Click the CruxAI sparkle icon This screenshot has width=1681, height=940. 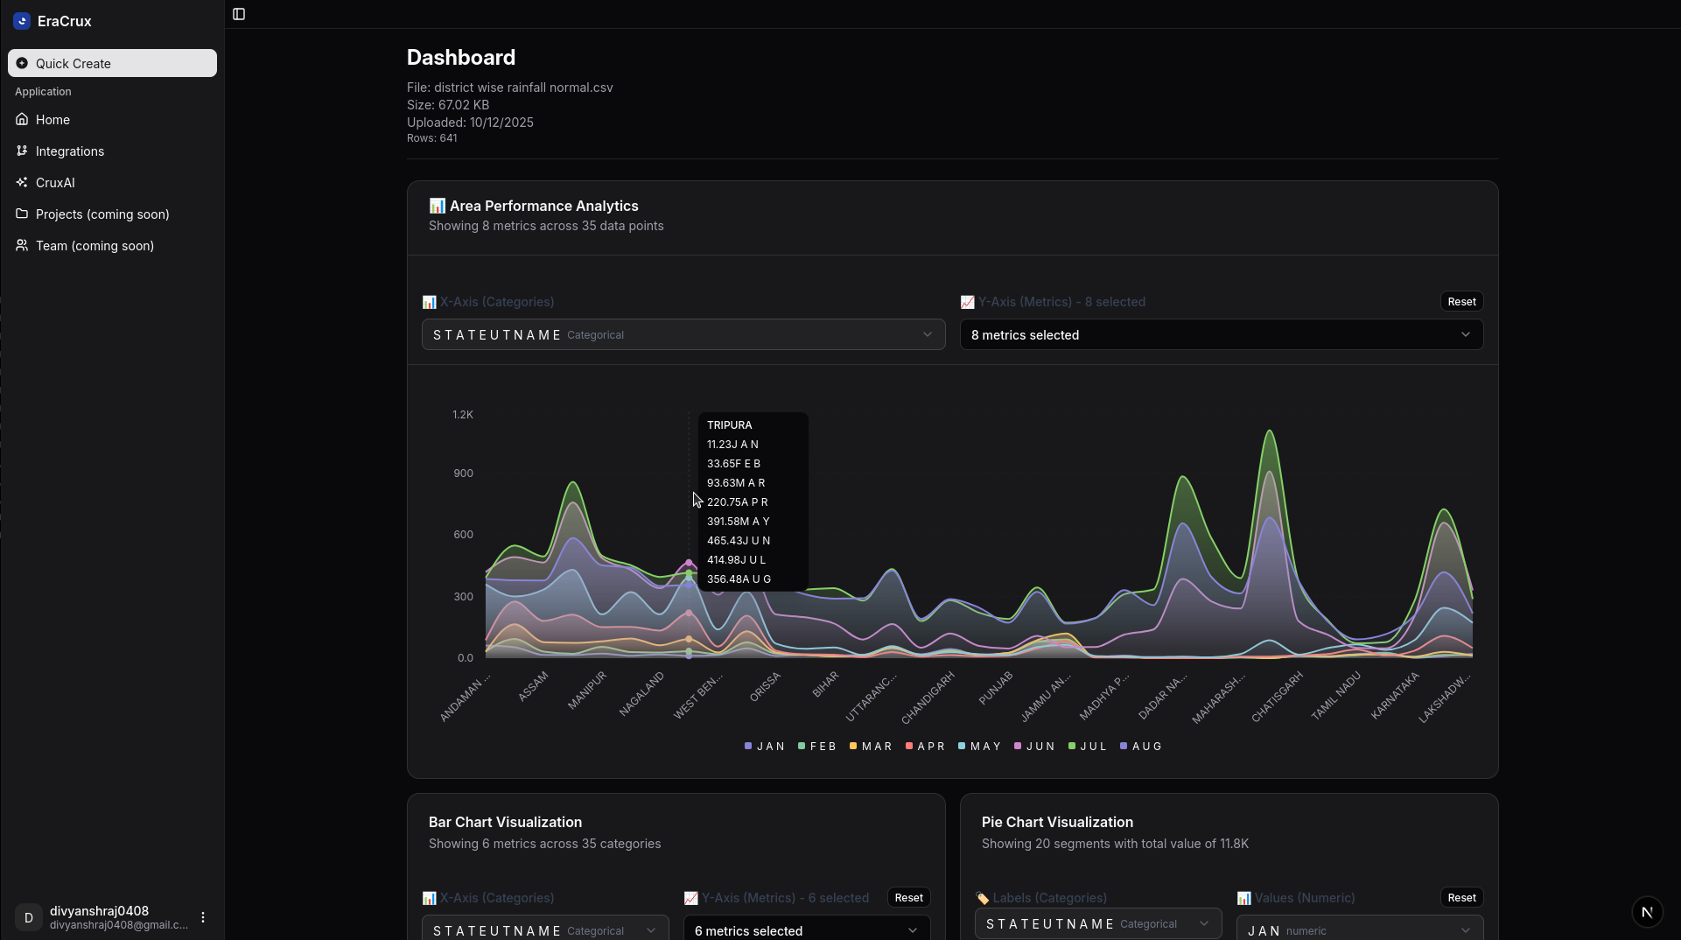22,182
